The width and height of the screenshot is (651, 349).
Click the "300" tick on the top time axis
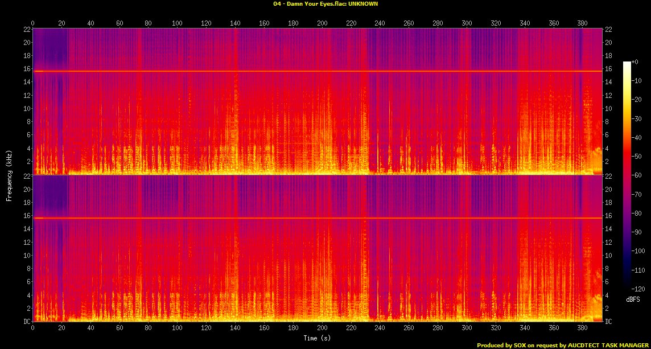tap(467, 23)
